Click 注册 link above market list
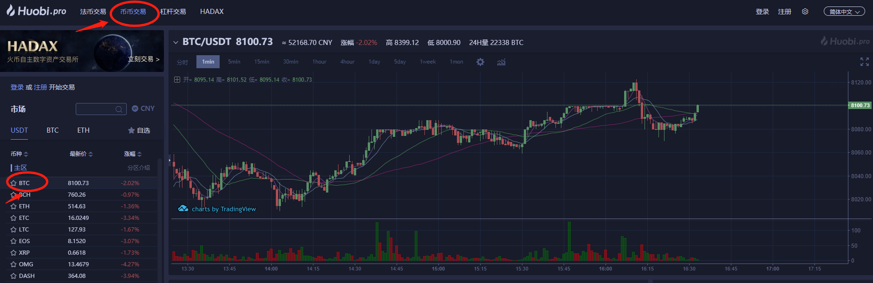873x283 pixels. (40, 87)
